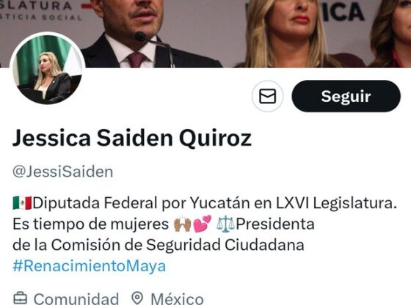
Task: Click the #RenacimientoMaya hashtag link
Action: pos(89,266)
